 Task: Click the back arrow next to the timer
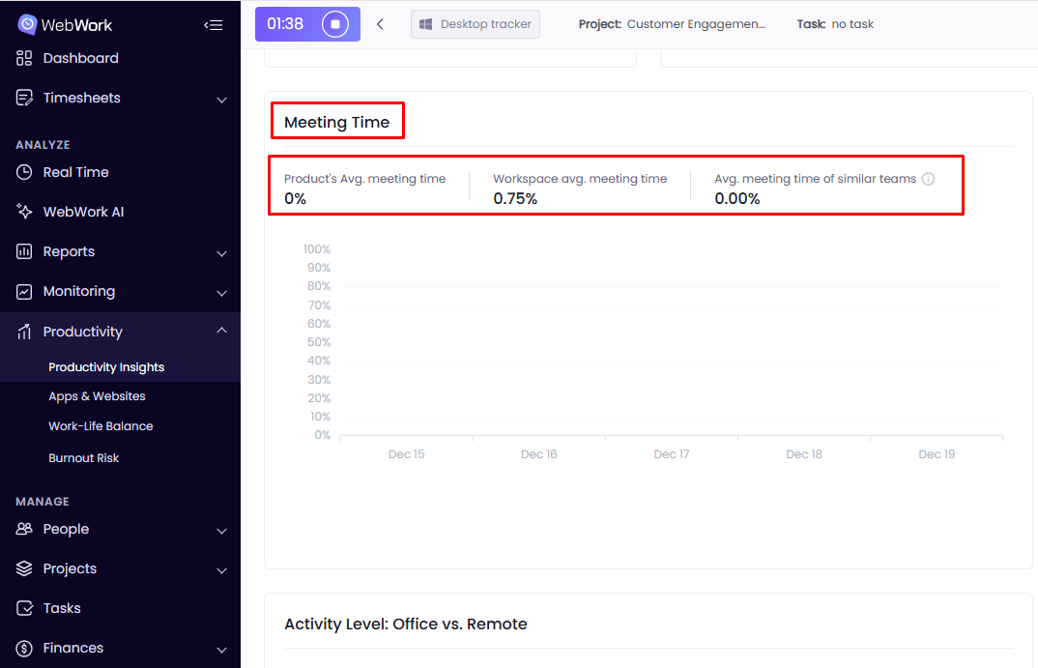point(380,24)
